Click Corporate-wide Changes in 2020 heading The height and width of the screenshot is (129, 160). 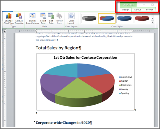64,123
